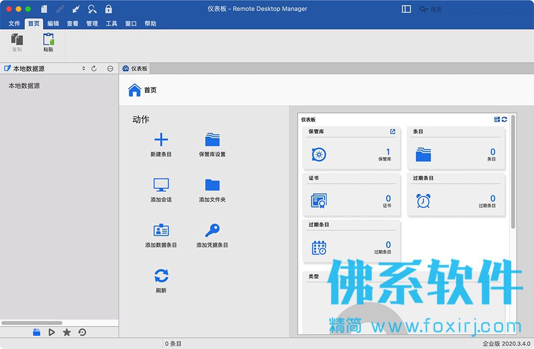Click the 添加凭据条目 key icon
534x349 pixels.
click(213, 230)
